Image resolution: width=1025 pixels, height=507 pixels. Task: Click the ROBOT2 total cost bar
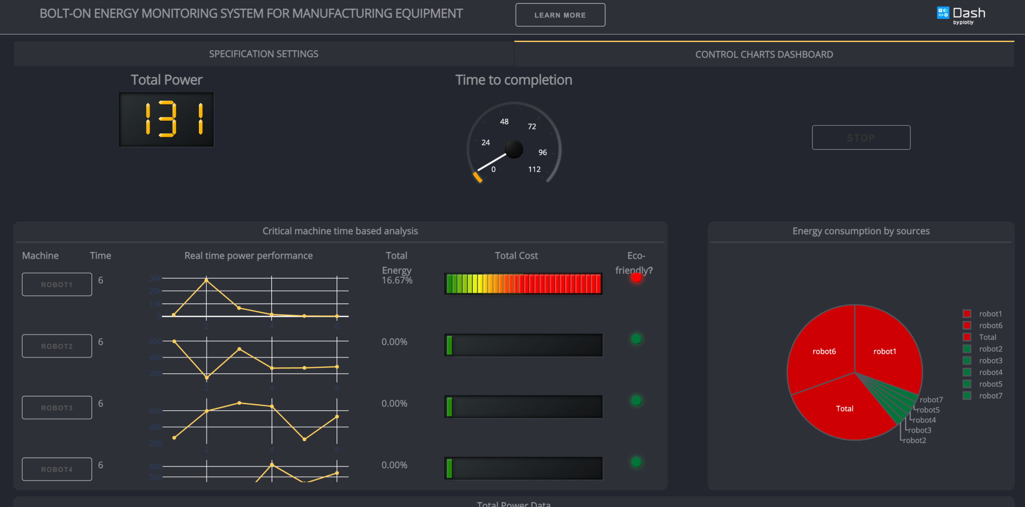click(x=523, y=345)
